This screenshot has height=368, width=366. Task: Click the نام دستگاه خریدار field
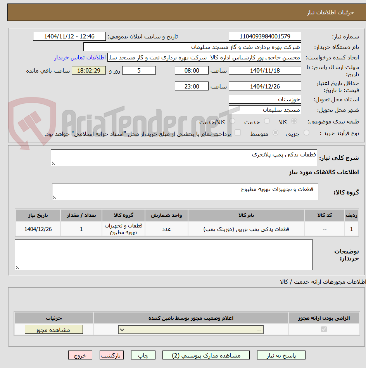coord(192,47)
